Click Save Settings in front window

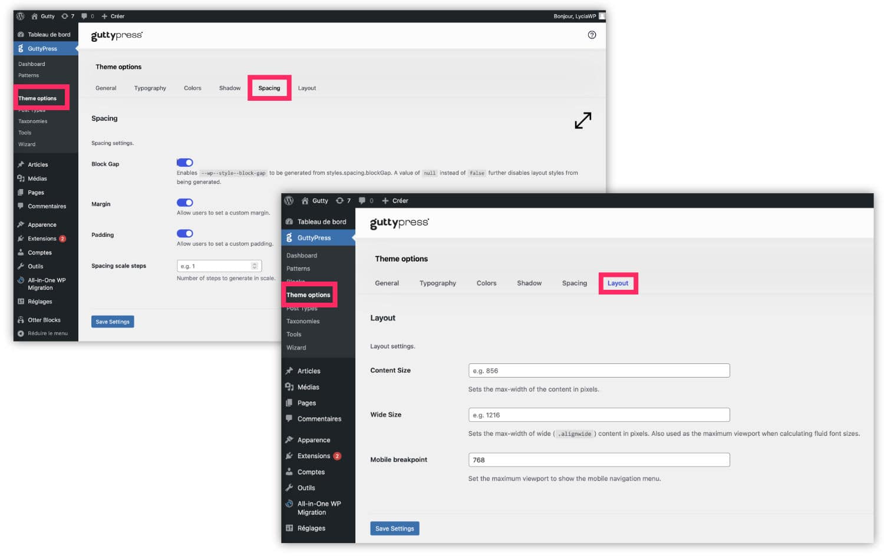coord(395,528)
